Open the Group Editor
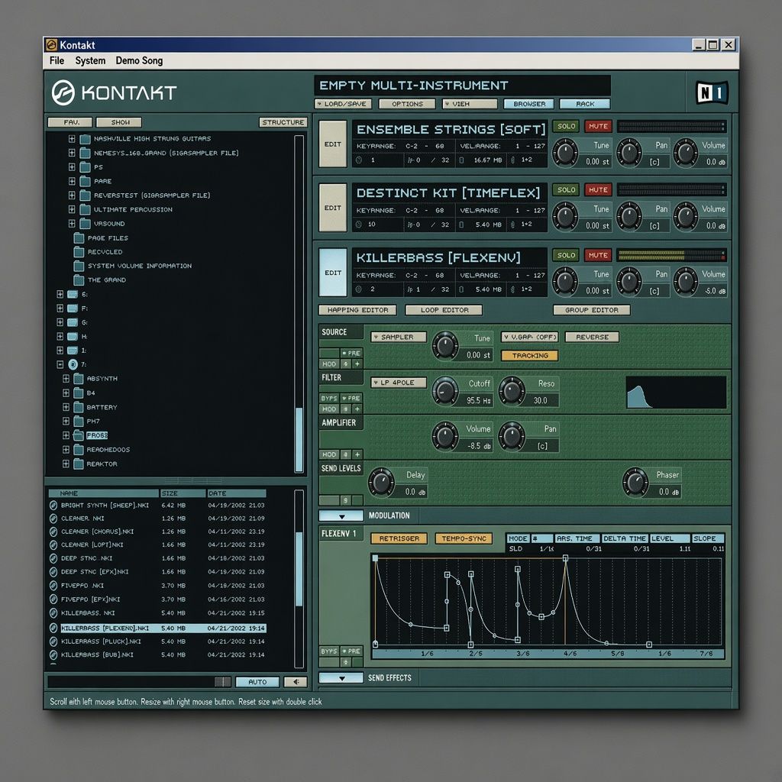Viewport: 782px width, 782px height. pos(592,310)
